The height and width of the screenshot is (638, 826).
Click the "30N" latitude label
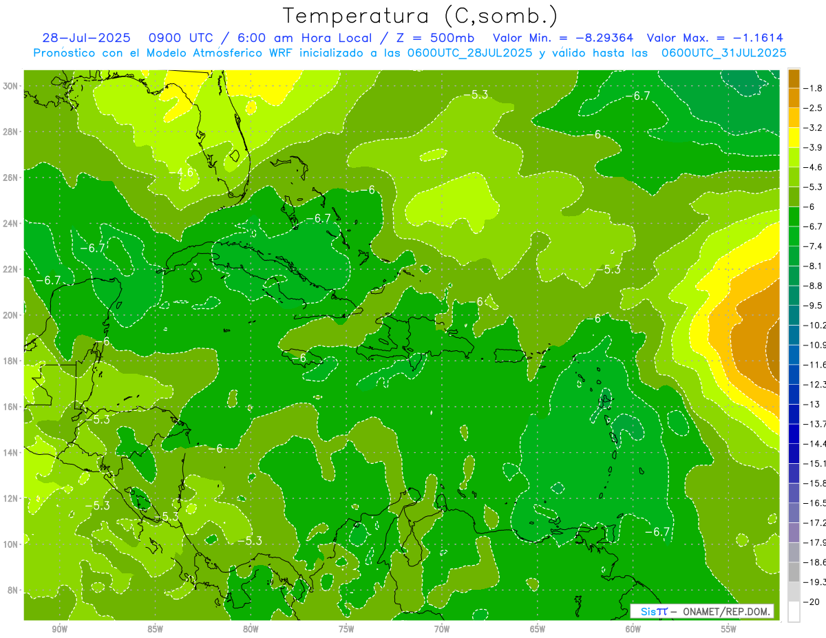11,85
